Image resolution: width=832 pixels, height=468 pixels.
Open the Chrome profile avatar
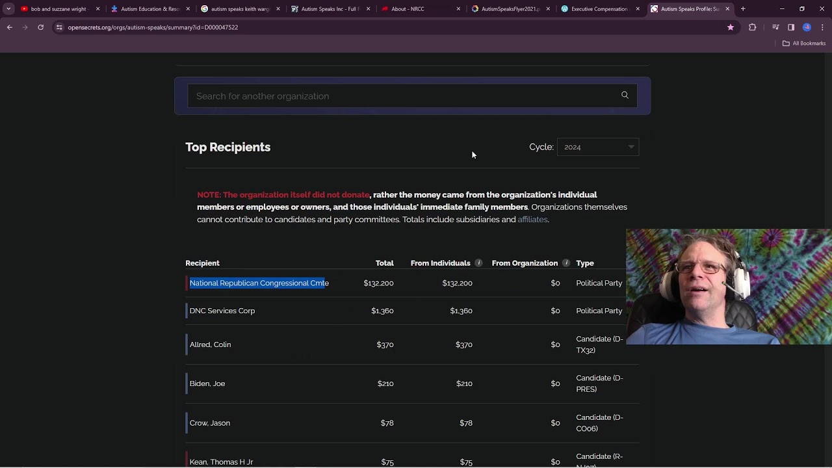click(x=807, y=27)
